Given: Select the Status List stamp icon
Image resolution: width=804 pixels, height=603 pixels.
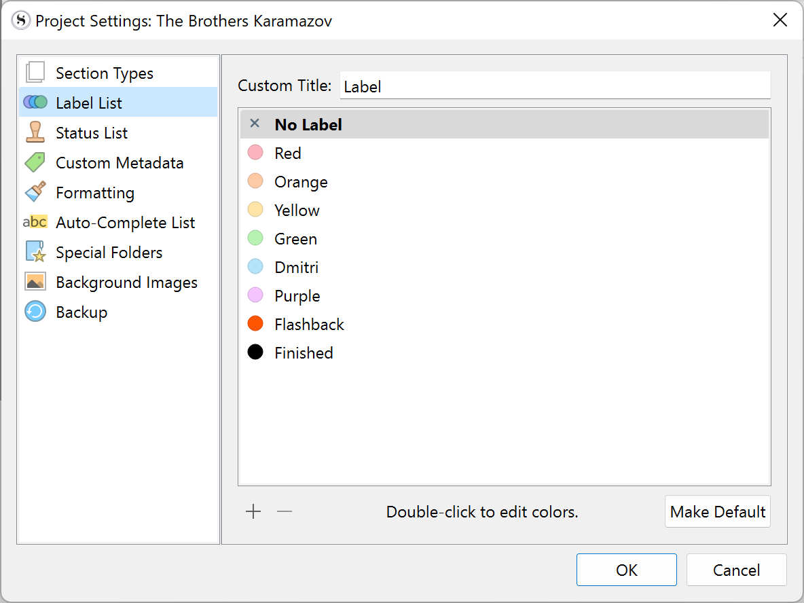Looking at the screenshot, I should pos(35,132).
